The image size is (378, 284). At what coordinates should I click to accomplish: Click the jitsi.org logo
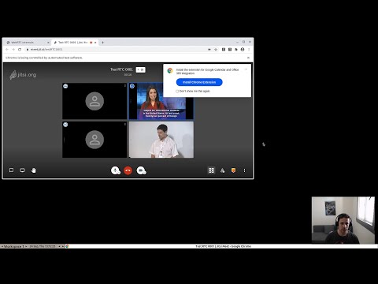click(23, 75)
